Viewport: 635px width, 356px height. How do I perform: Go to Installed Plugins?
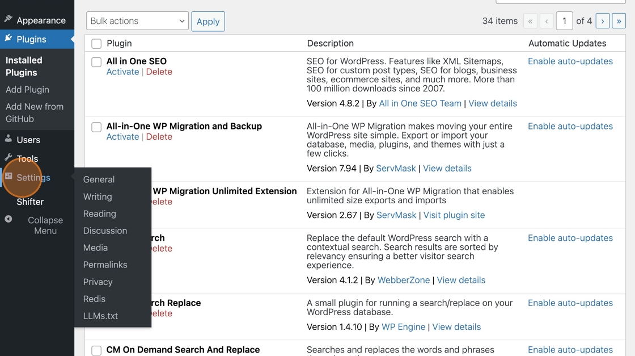tap(24, 66)
